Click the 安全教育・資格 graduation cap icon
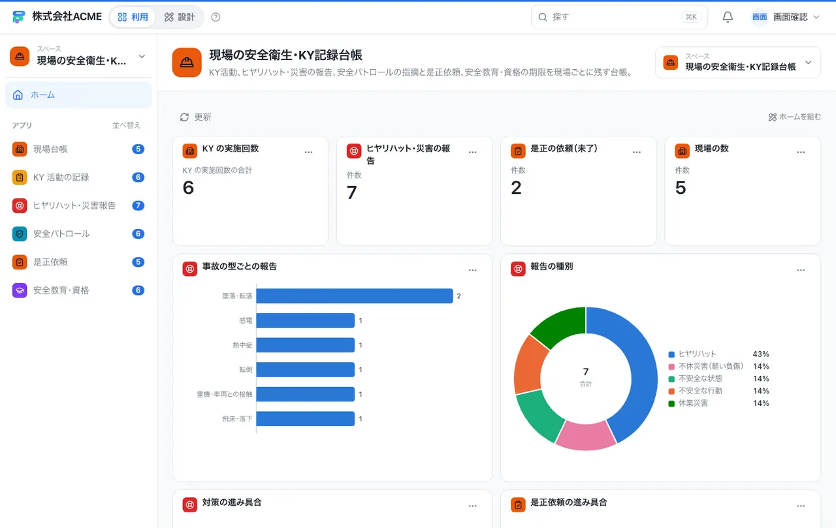 tap(20, 290)
